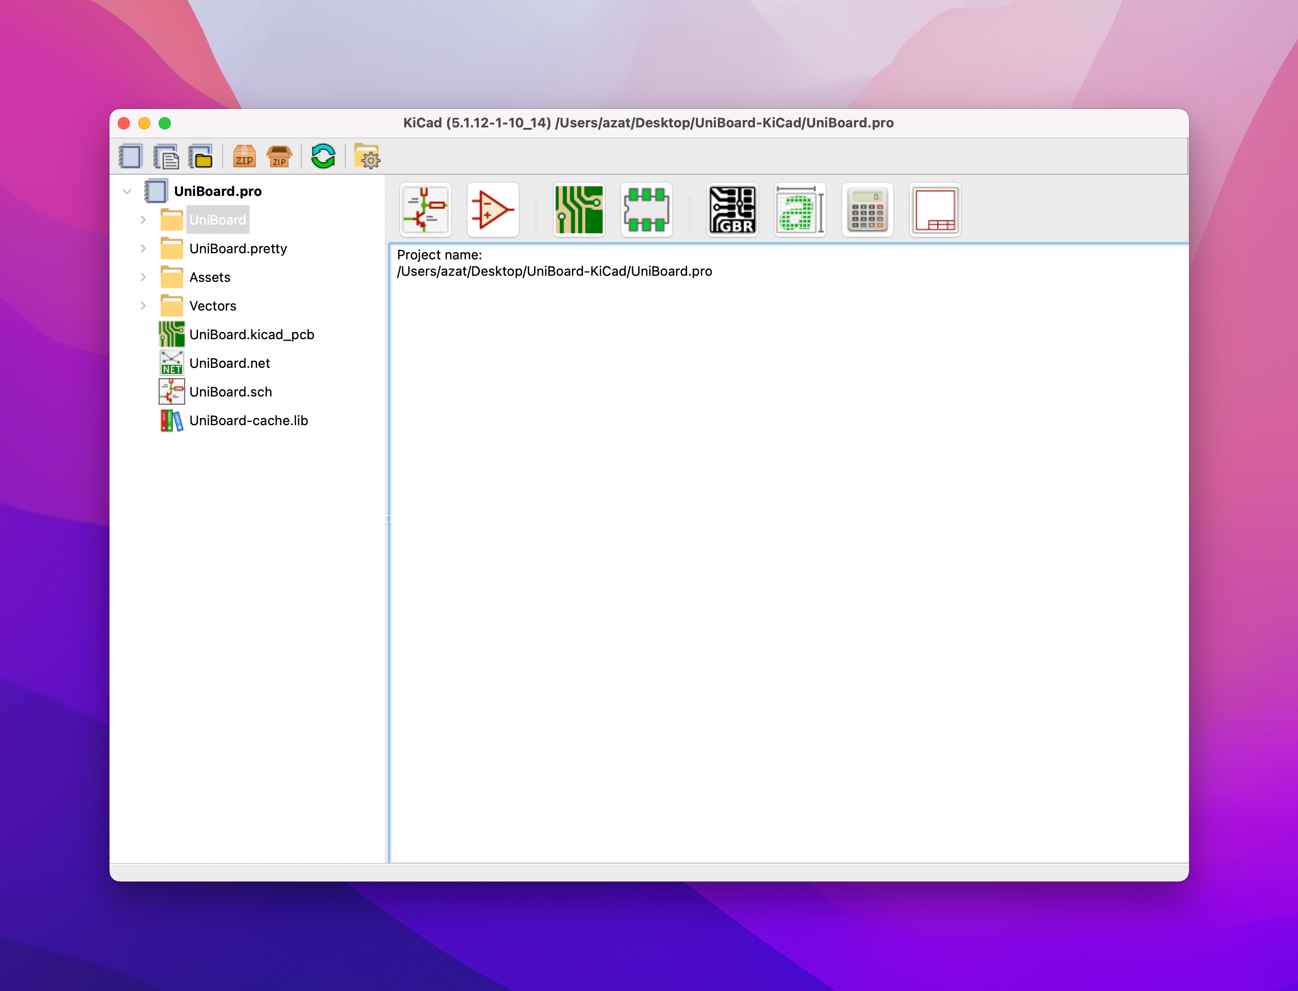Select the UniBoard-cache.lib file

tap(248, 421)
